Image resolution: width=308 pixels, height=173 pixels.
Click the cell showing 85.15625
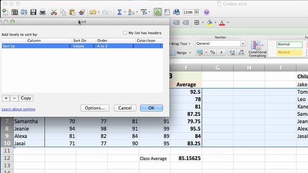(x=186, y=158)
